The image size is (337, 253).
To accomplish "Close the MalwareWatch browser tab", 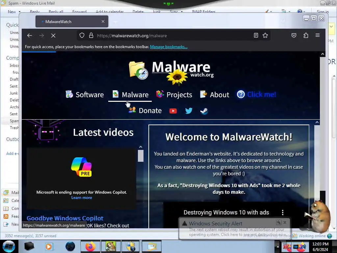I will click(103, 21).
